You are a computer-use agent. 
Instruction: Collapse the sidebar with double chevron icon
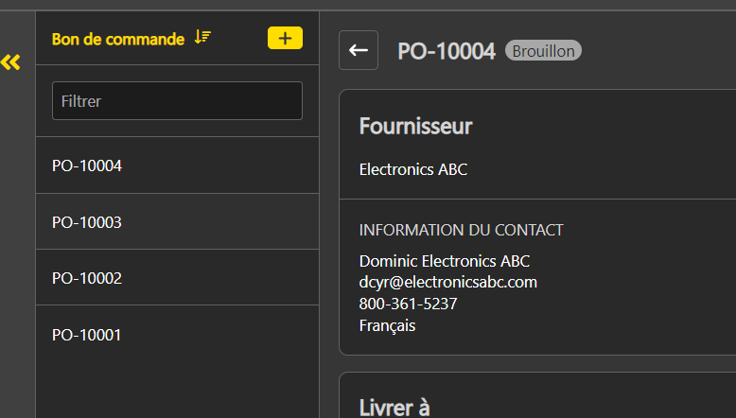pos(10,61)
